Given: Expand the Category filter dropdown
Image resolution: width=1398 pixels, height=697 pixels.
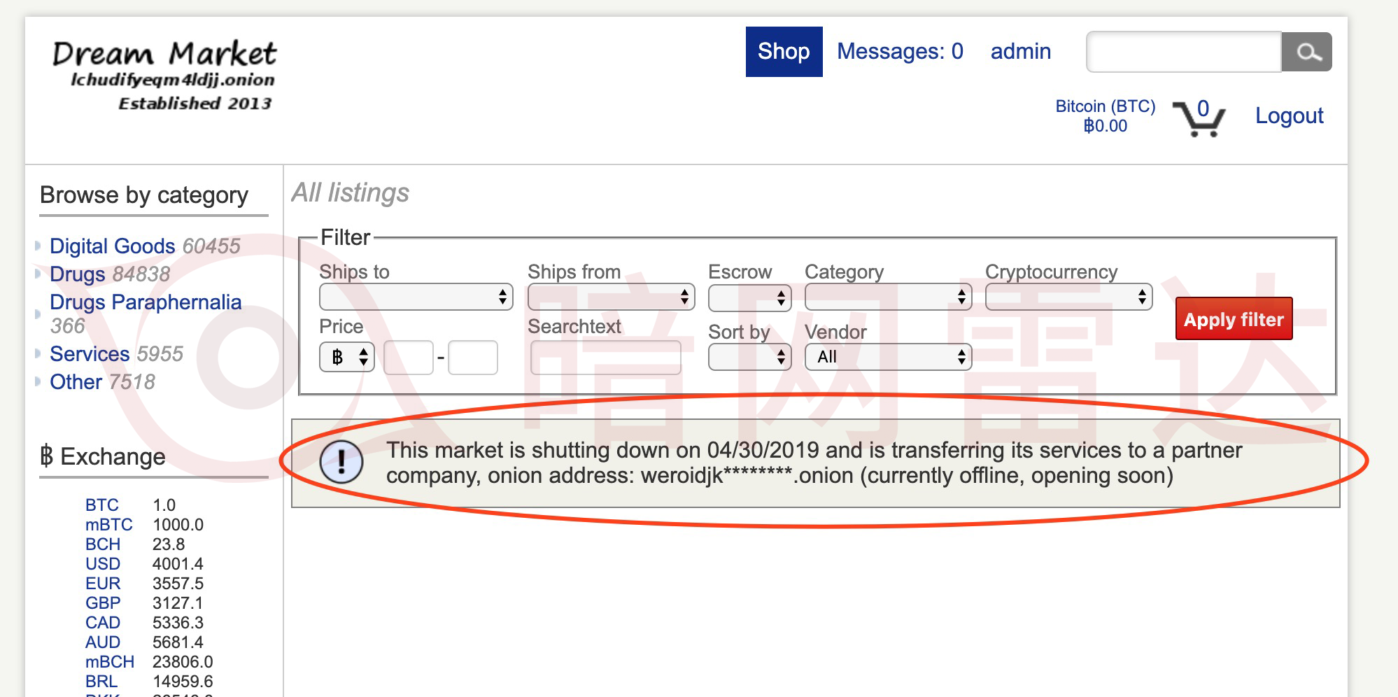Looking at the screenshot, I should 888,297.
